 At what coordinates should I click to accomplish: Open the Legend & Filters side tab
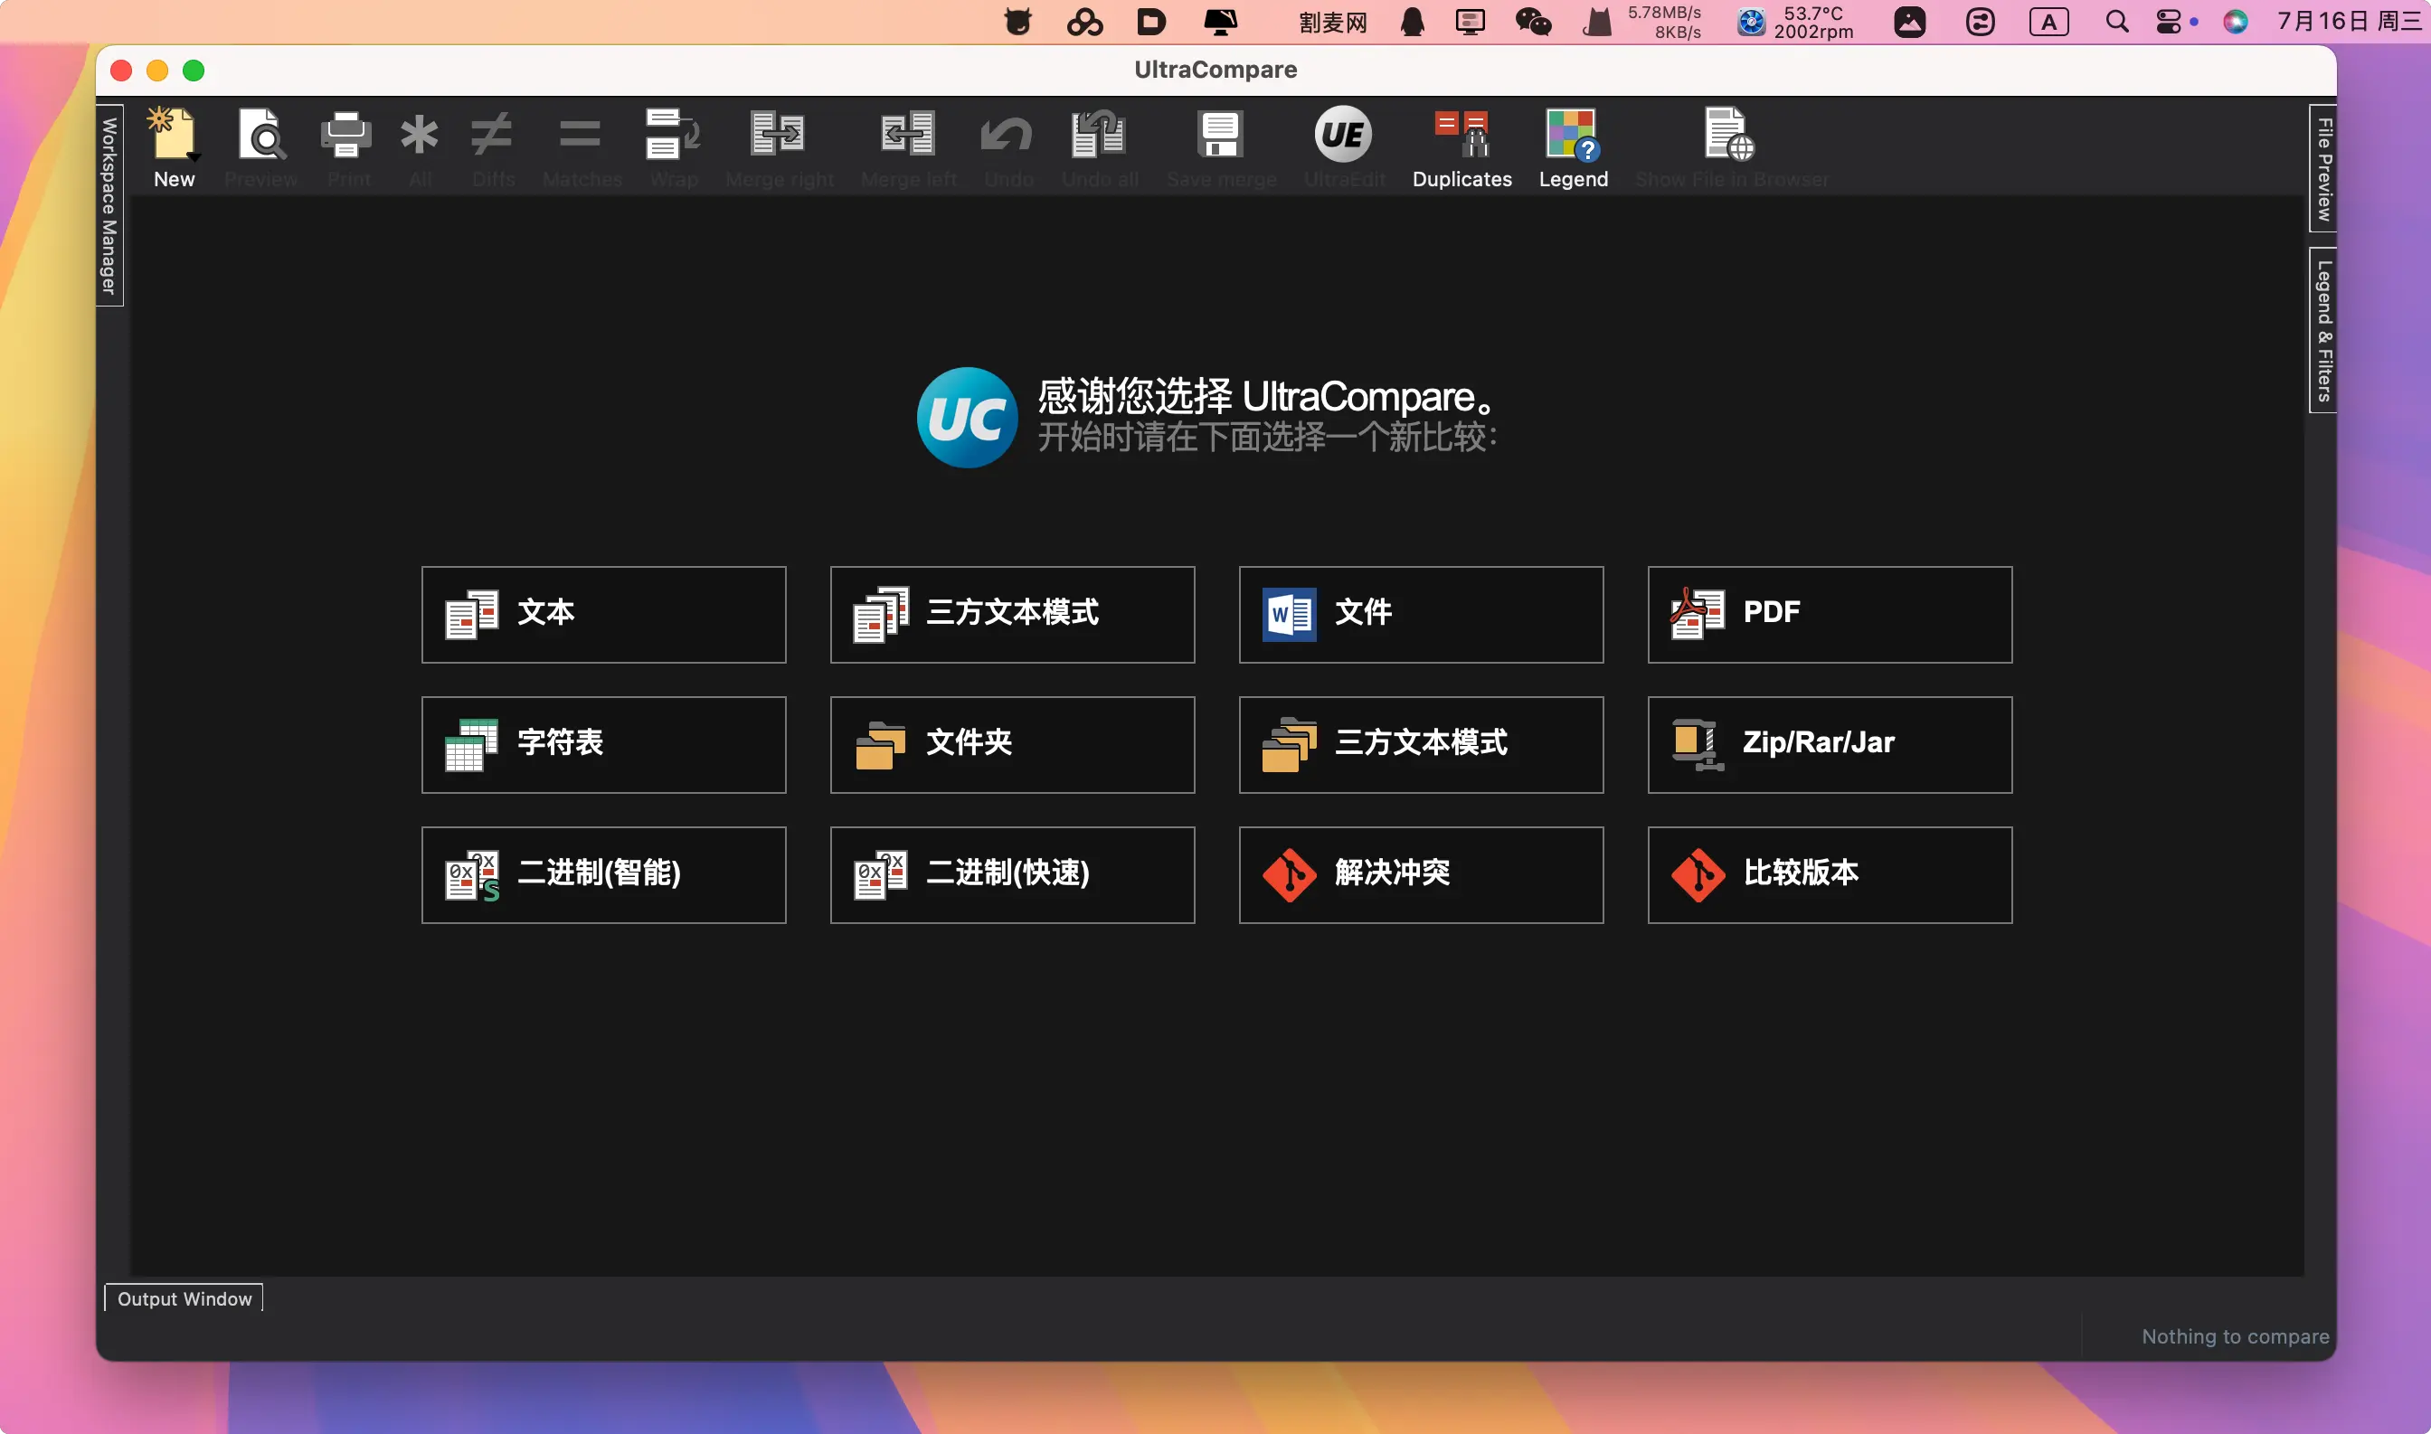2322,331
